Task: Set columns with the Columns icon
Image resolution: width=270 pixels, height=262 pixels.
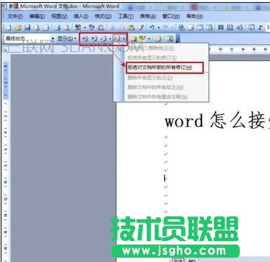Action: click(221, 27)
